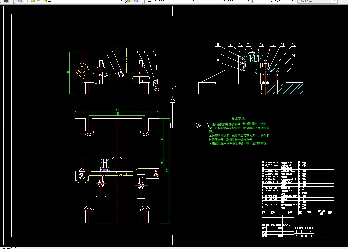This screenshot has width=348, height=249.
Task: Click the UCS X-axis arrowhead
Action: tap(199, 126)
